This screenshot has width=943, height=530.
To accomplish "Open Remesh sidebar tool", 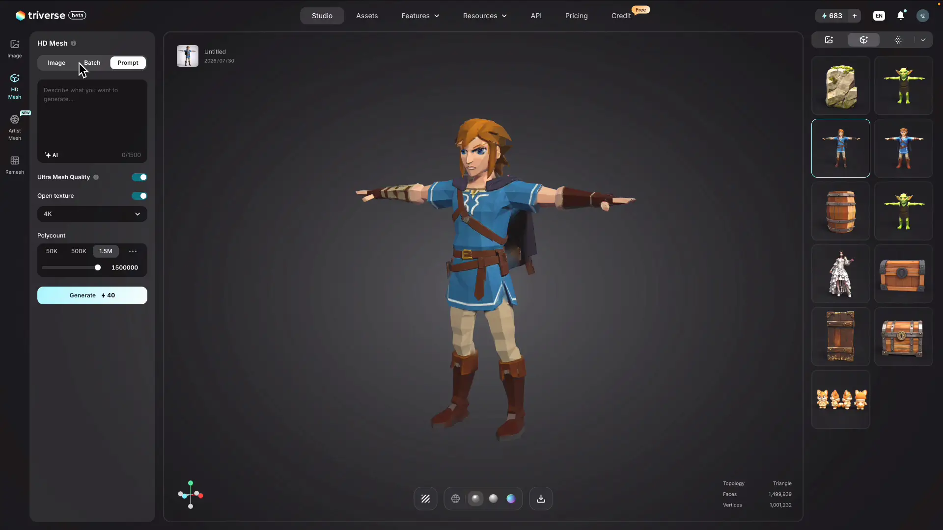I will pos(15,165).
